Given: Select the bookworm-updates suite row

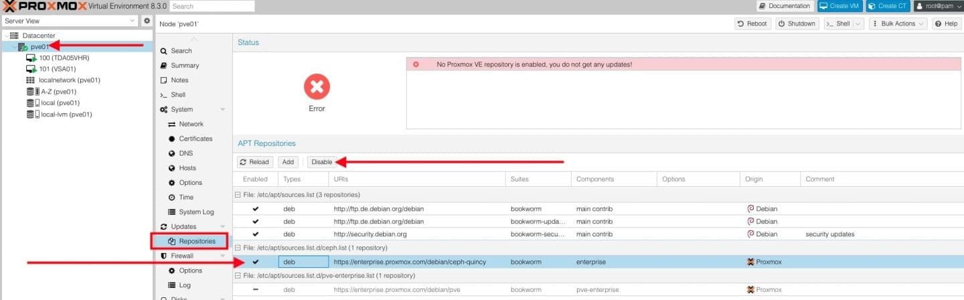Looking at the screenshot, I should [598, 222].
